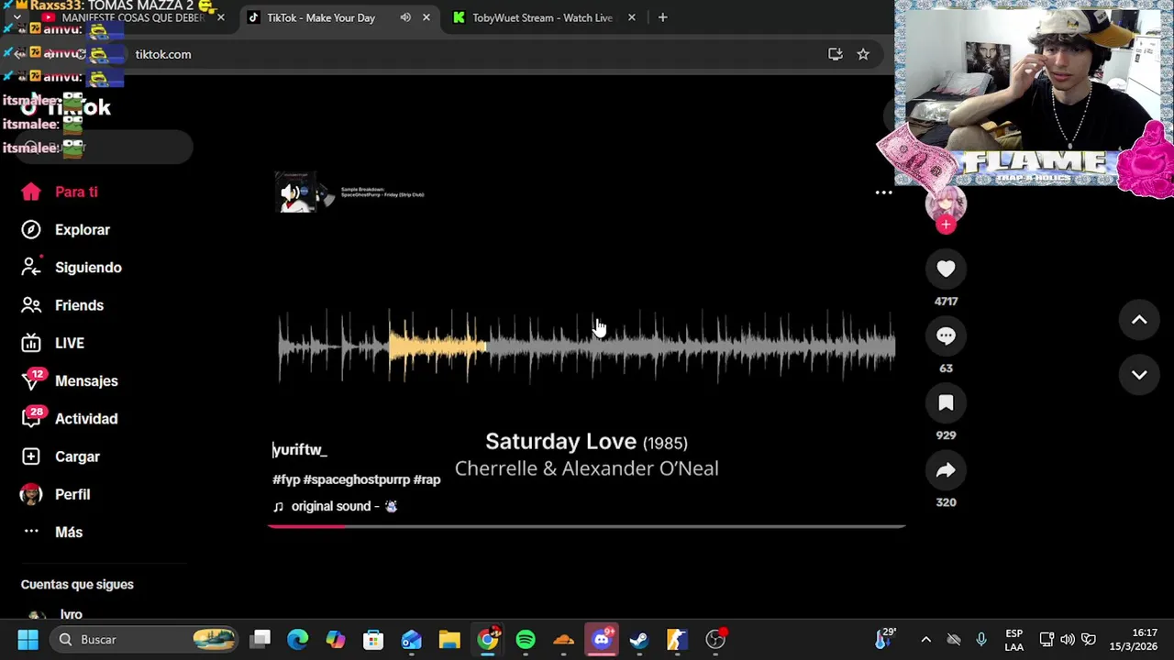
Task: Launch Microsoft Edge from taskbar
Action: [x=298, y=640]
